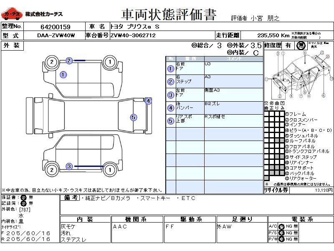Select the circled OK mark for A/C
Screen dimensions: 334x251
click(x=281, y=226)
